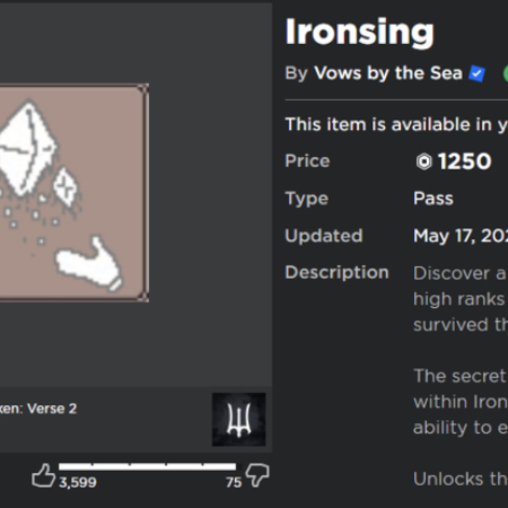Image resolution: width=508 pixels, height=508 pixels.
Task: Open the trident game thumbnail icon
Action: (239, 419)
